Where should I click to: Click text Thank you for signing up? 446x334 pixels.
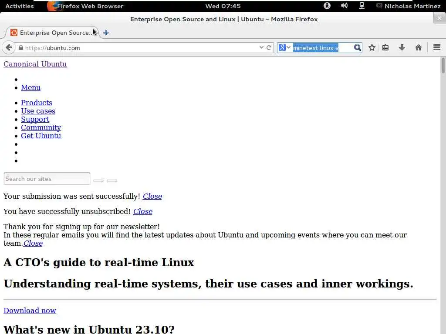(x=81, y=227)
